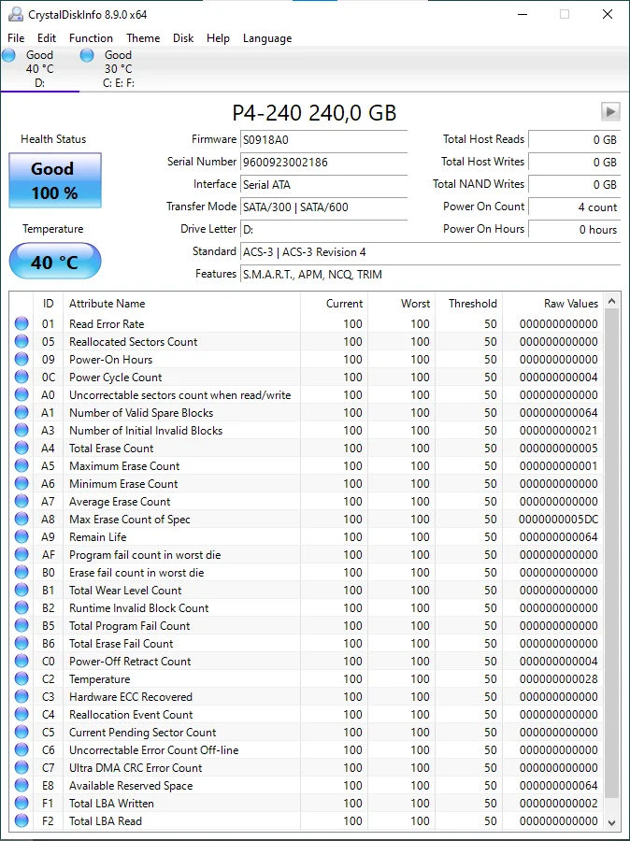
Task: Click the status icon for Power Cycle Count
Action: pyautogui.click(x=21, y=377)
